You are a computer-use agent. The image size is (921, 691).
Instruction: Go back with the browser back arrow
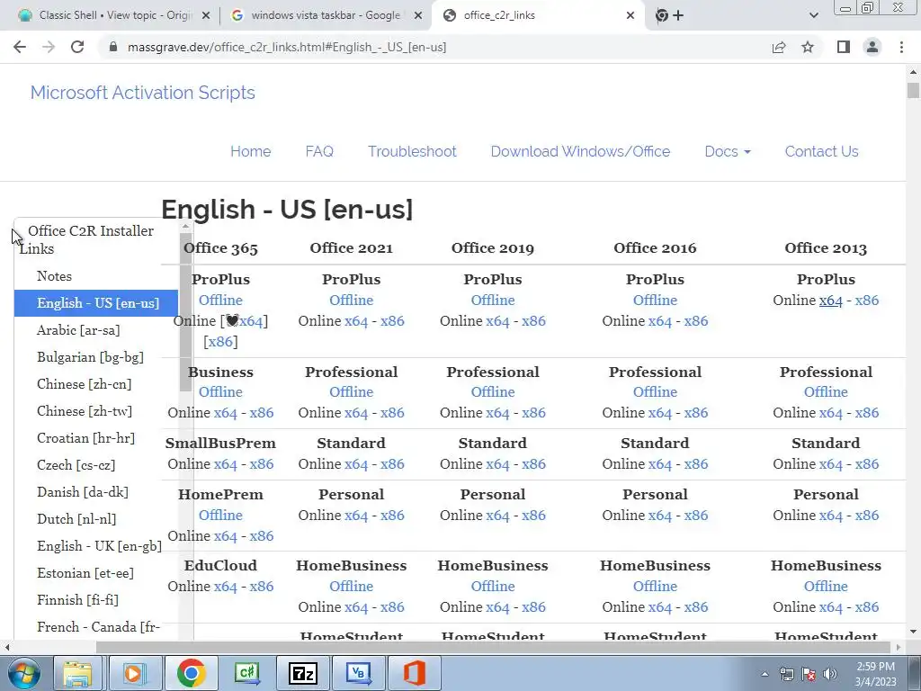click(x=20, y=47)
